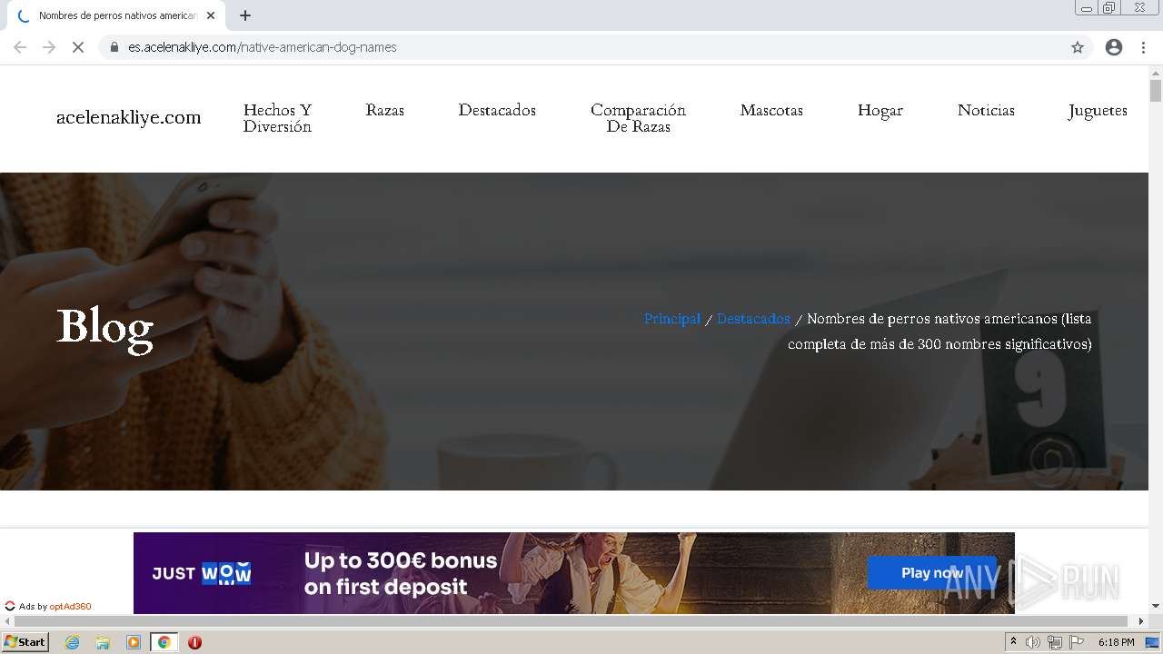This screenshot has width=1163, height=654.
Task: Click the browser forward arrow
Action: click(49, 47)
